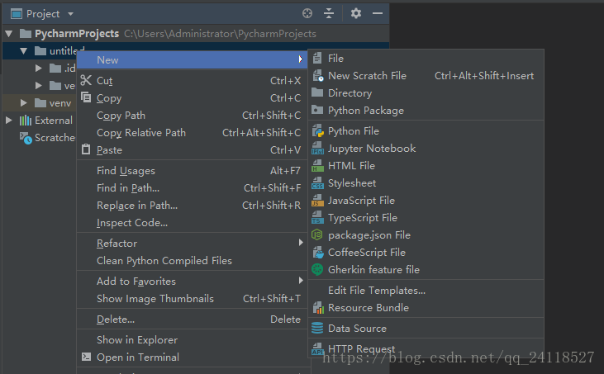Screen dimensions: 604x374
Task: Click Ctrl+Alt+Shift+Insert shortcut text
Action: pyautogui.click(x=484, y=76)
